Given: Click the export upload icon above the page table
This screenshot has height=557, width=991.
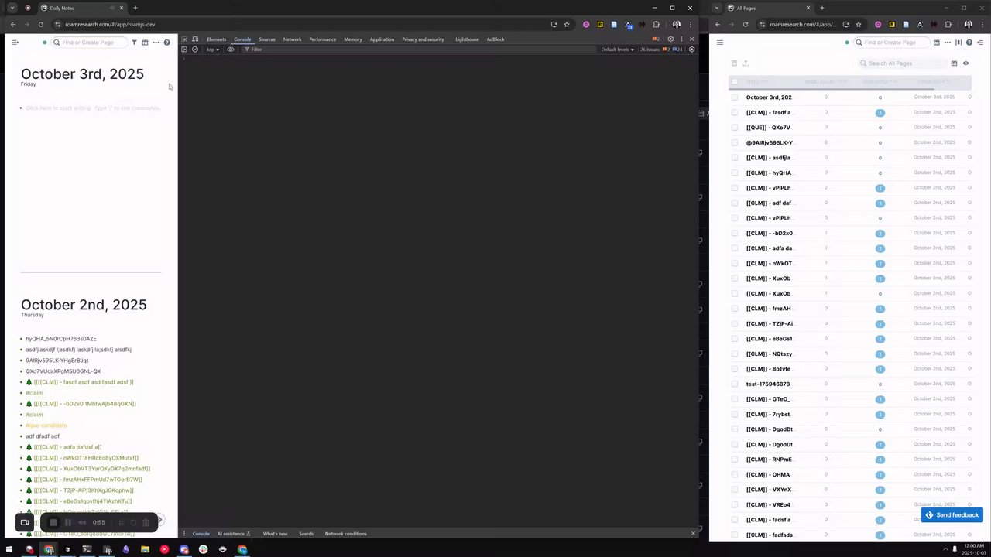Looking at the screenshot, I should [746, 63].
